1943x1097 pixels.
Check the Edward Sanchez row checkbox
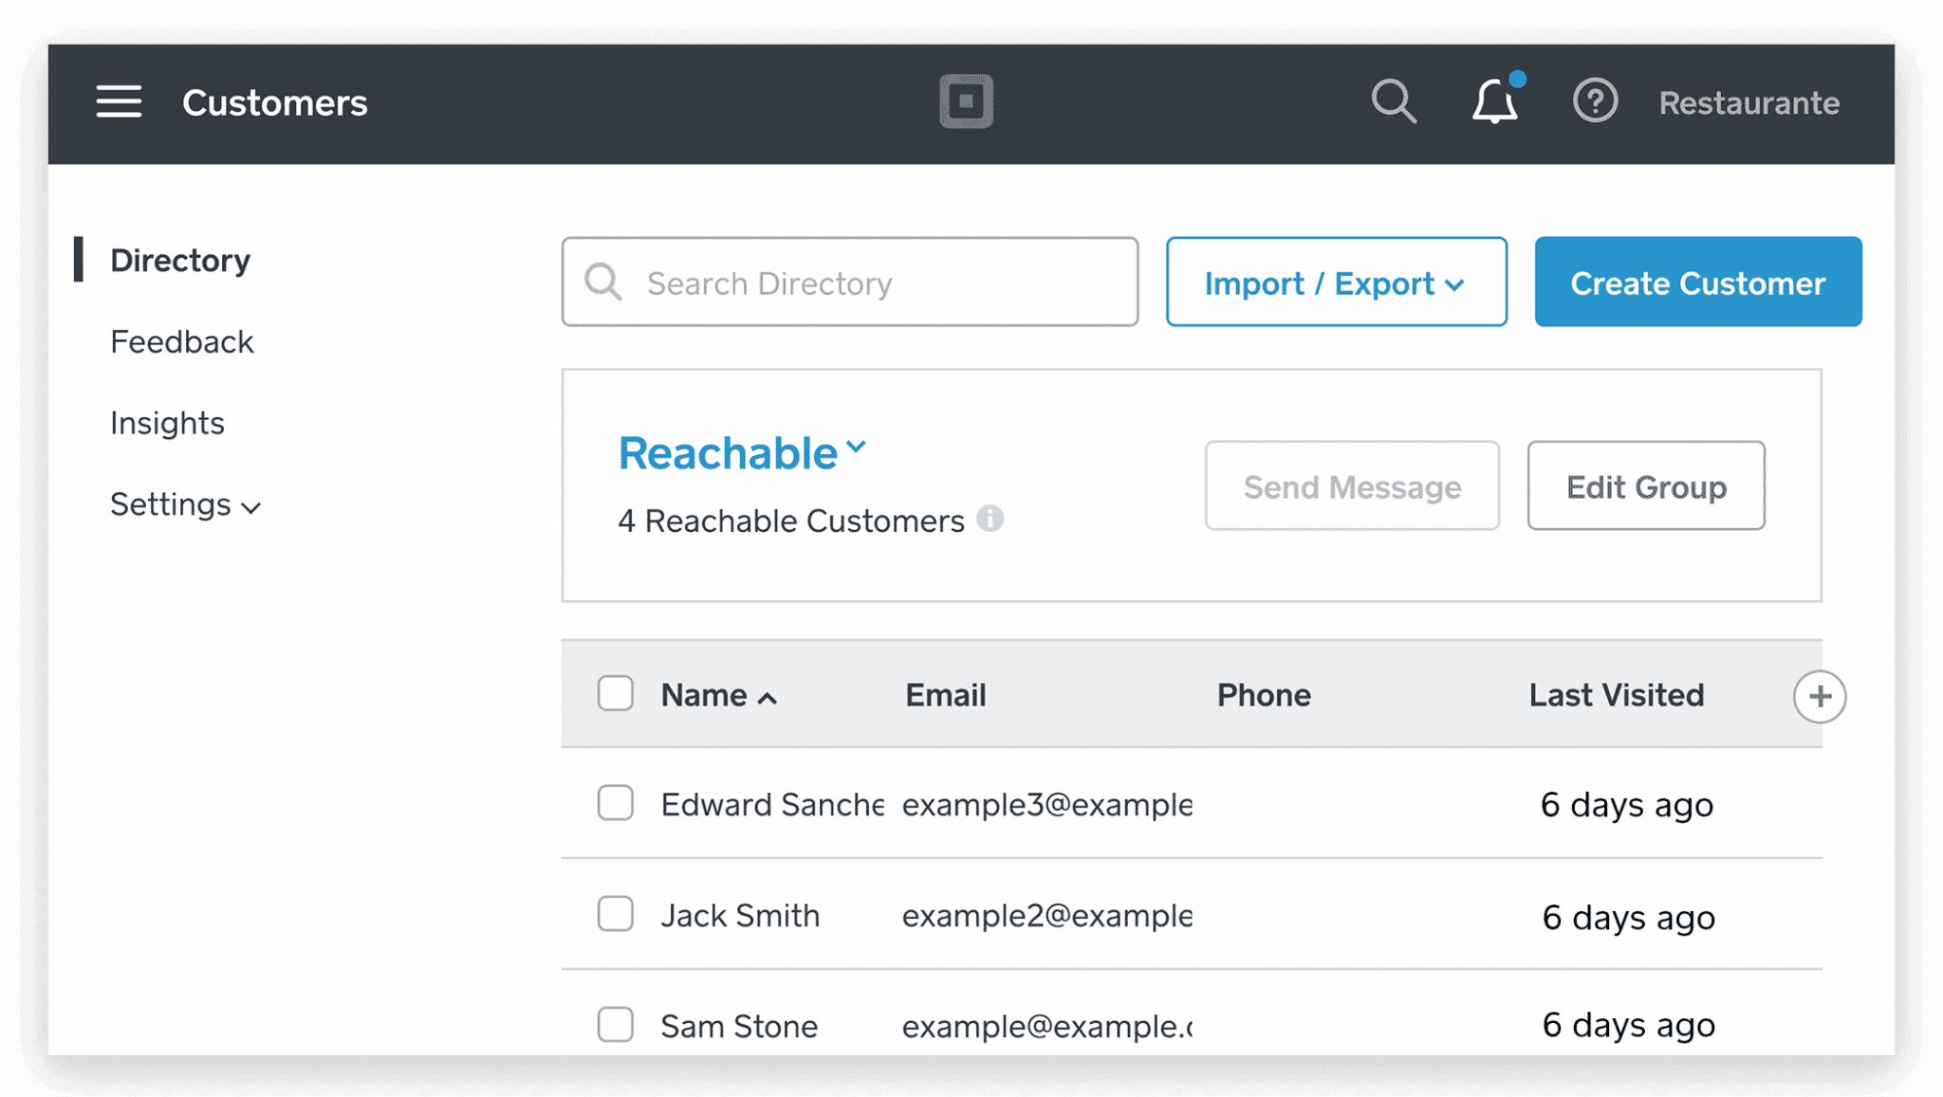pyautogui.click(x=616, y=803)
